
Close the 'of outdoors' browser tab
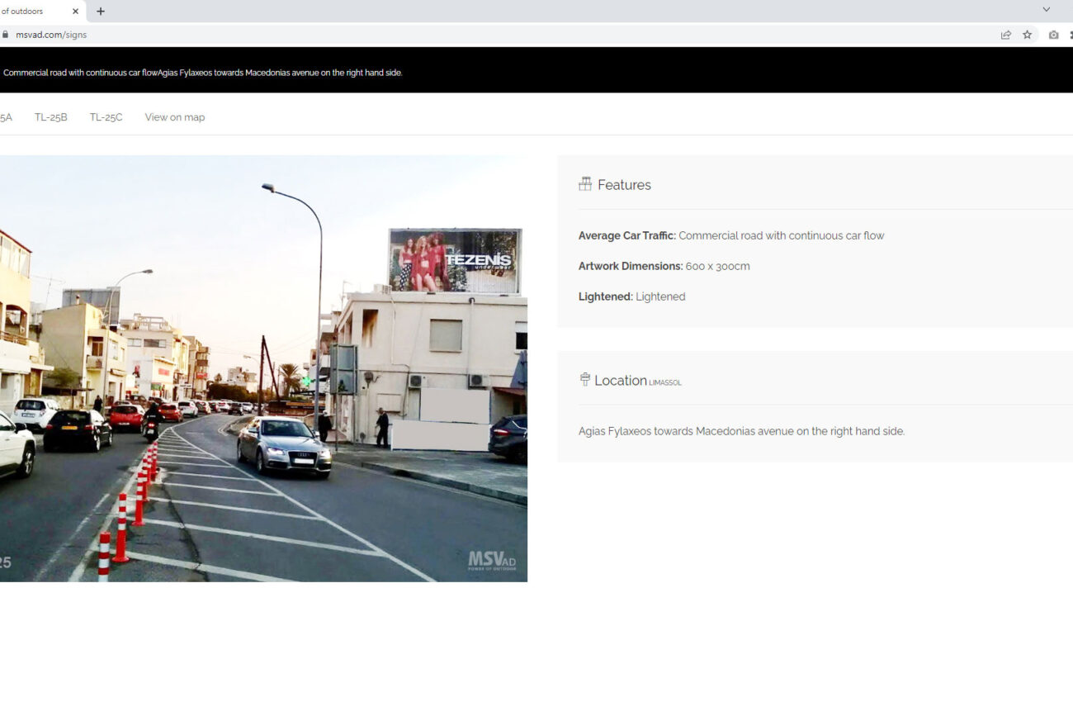pos(76,12)
